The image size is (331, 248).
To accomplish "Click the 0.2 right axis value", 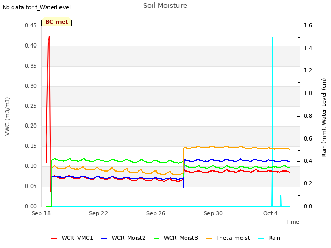I will 308,184.
